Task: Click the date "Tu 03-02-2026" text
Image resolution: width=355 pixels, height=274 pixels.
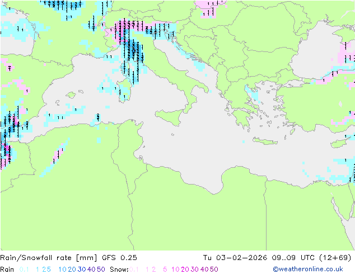Action: pos(235,258)
